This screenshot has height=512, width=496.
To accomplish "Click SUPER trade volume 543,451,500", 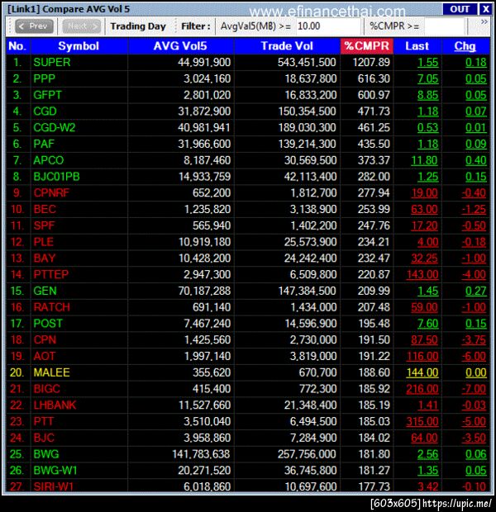I will (307, 63).
